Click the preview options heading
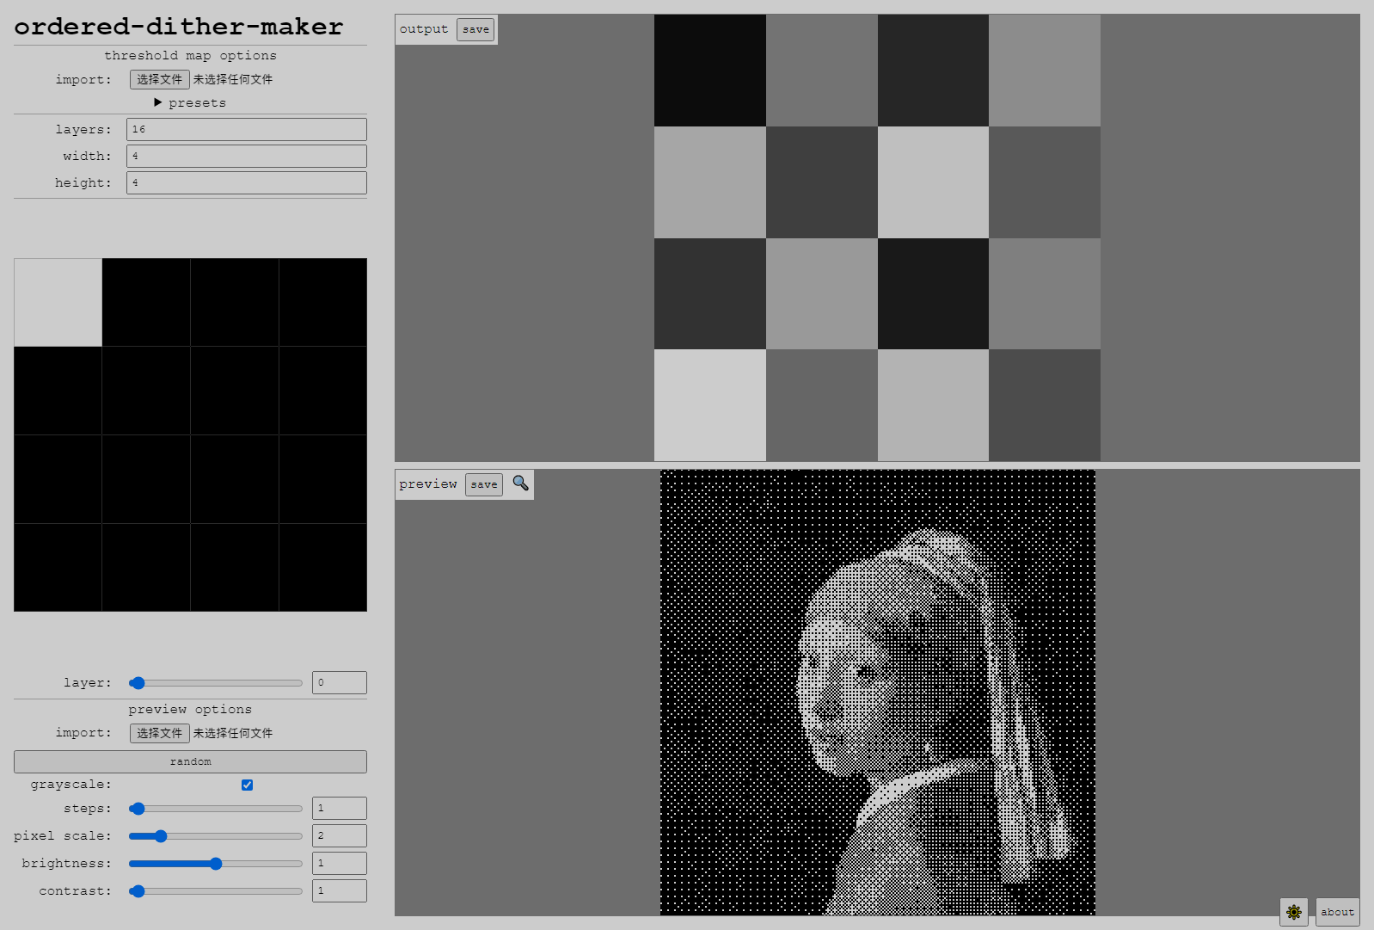 190,709
